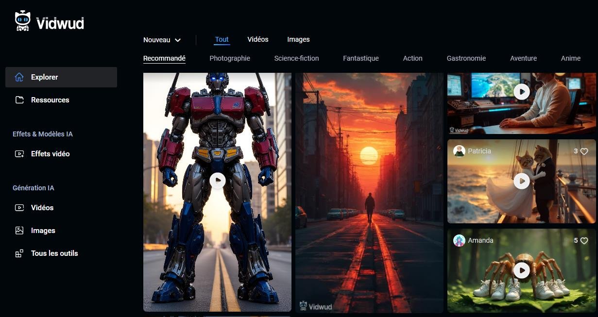
Task: Open the sunset street image thumbnail
Action: coord(369,193)
